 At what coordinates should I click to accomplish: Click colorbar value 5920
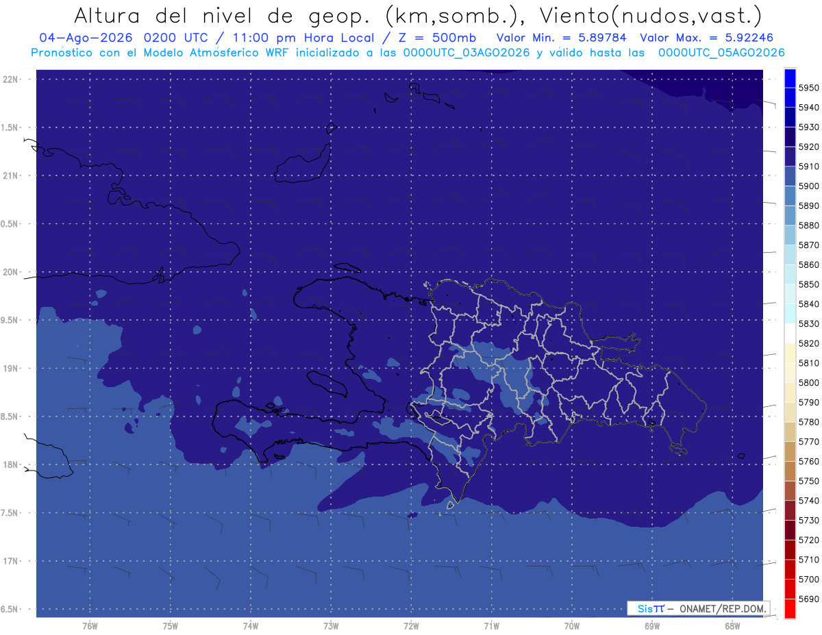pyautogui.click(x=809, y=147)
